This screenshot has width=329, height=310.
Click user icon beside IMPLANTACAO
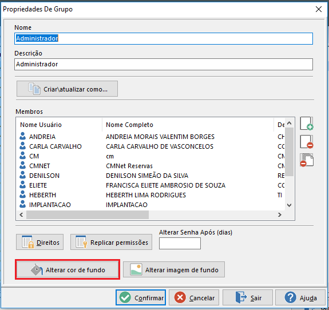22,204
